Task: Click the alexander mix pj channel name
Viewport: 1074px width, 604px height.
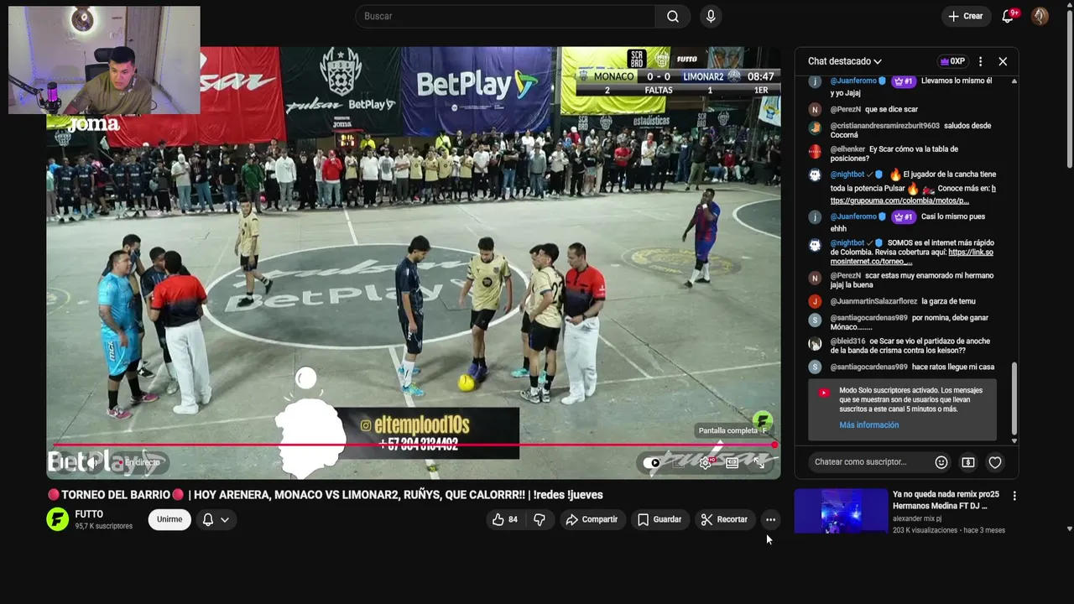Action: tap(917, 518)
